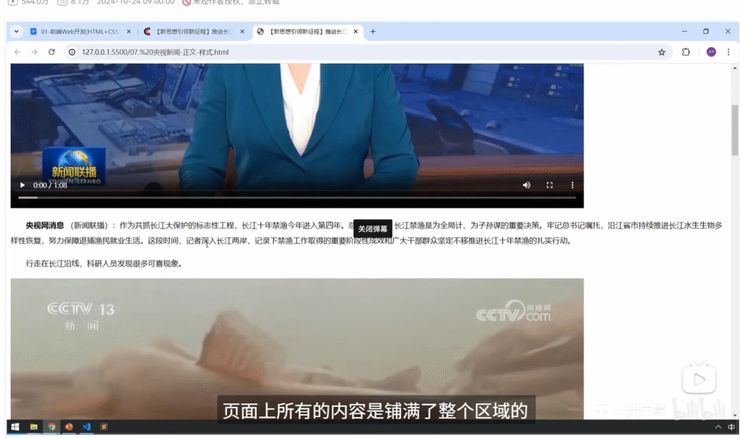Open Chrome profile avatar
The width and height of the screenshot is (740, 438).
click(711, 52)
